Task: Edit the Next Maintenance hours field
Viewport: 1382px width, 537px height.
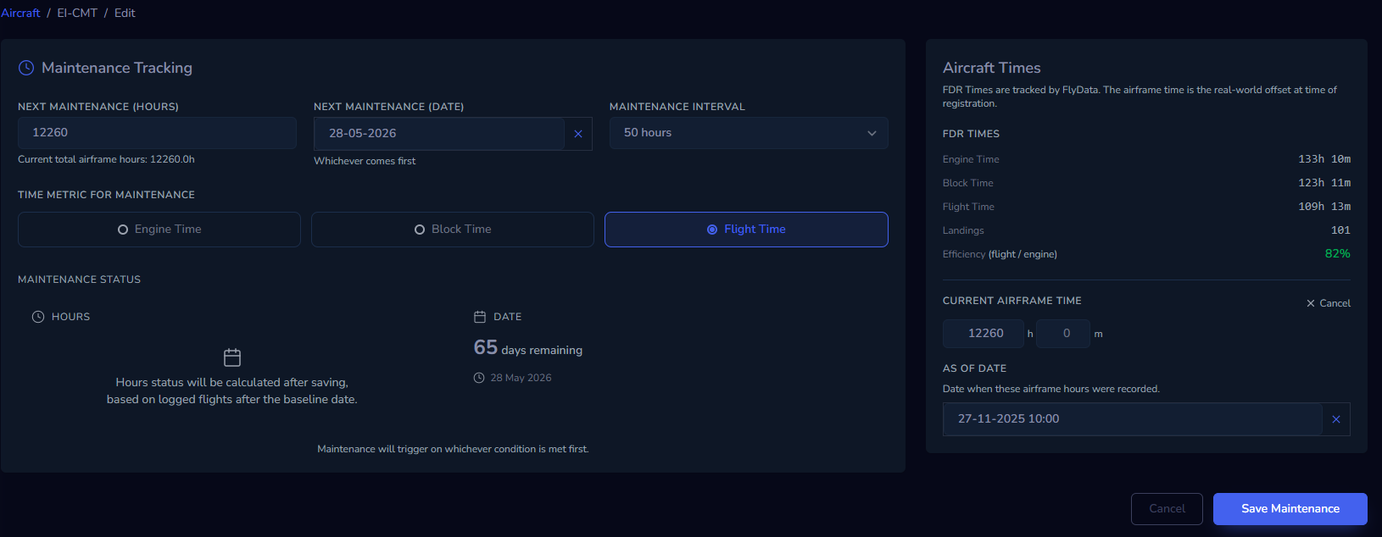Action: coord(157,133)
